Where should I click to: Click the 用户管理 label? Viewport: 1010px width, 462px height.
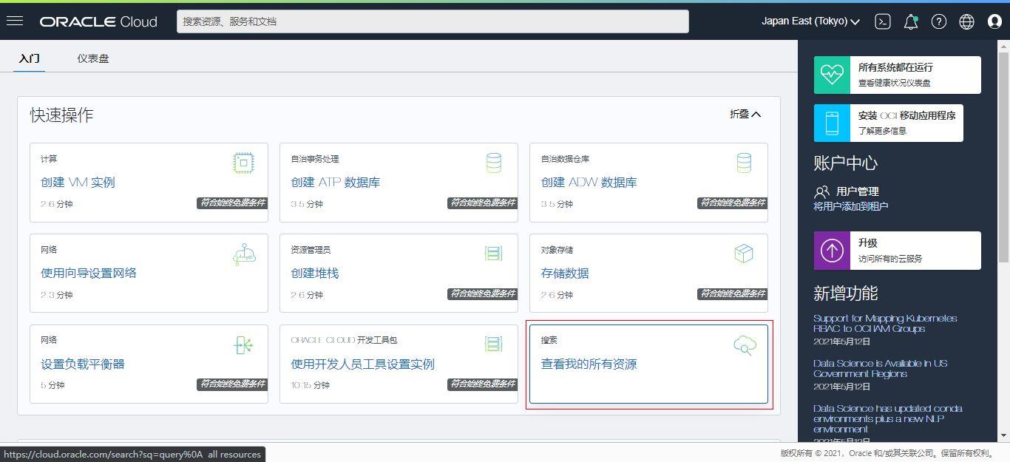click(858, 191)
